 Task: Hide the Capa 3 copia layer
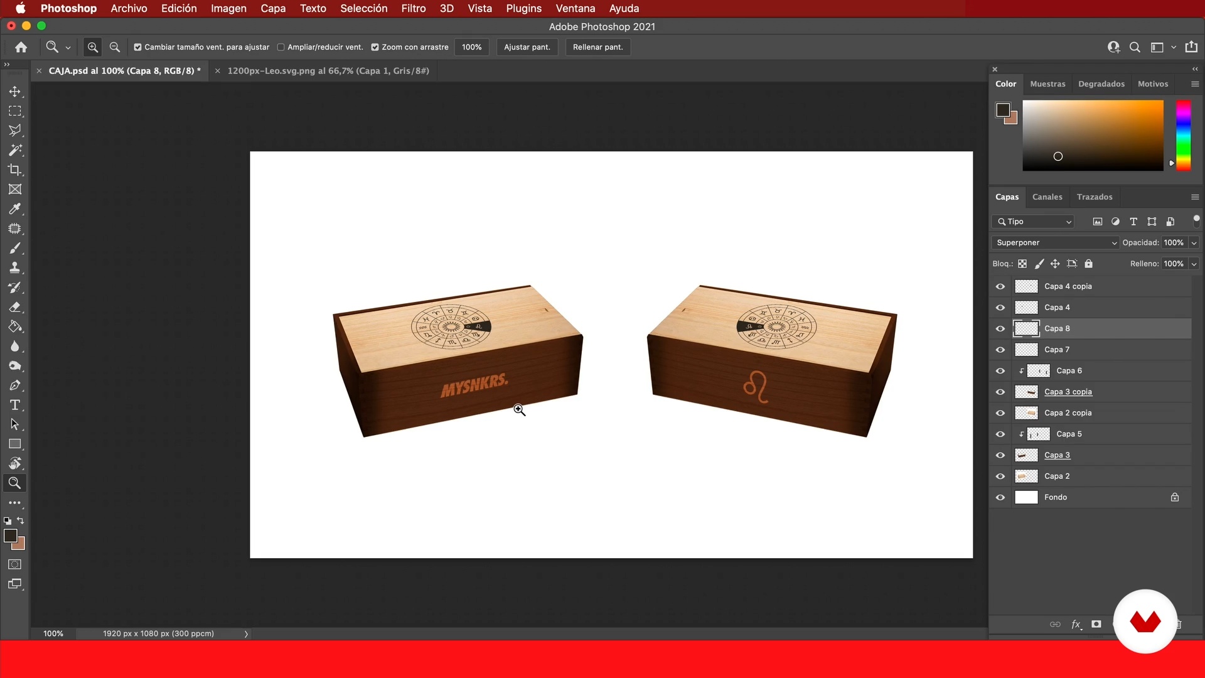1000,392
